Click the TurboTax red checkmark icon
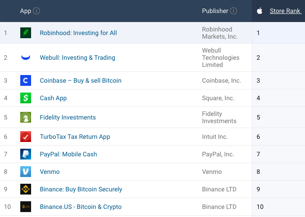Image resolution: width=305 pixels, height=217 pixels. 26,137
